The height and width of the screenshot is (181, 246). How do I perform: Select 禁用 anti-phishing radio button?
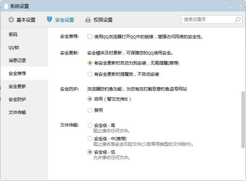click(90, 110)
